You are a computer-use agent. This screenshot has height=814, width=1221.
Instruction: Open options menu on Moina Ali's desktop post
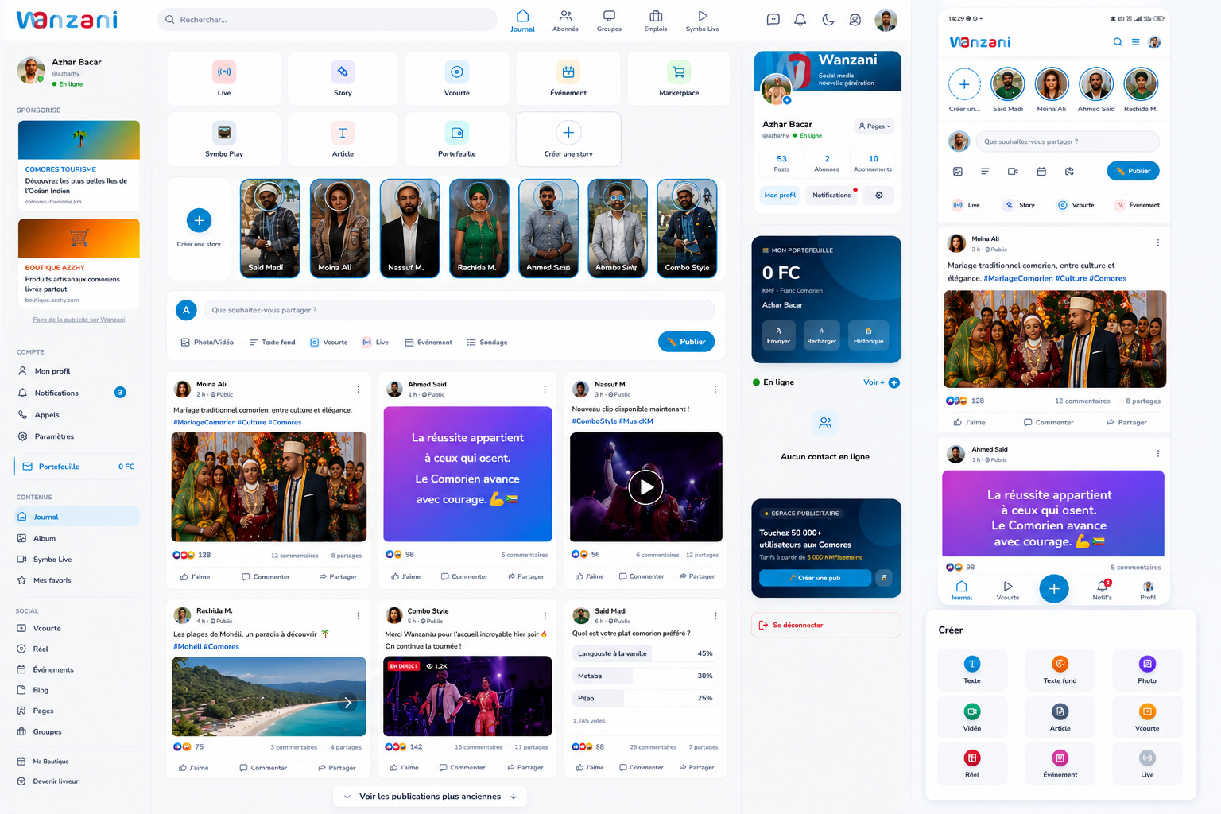pyautogui.click(x=359, y=390)
